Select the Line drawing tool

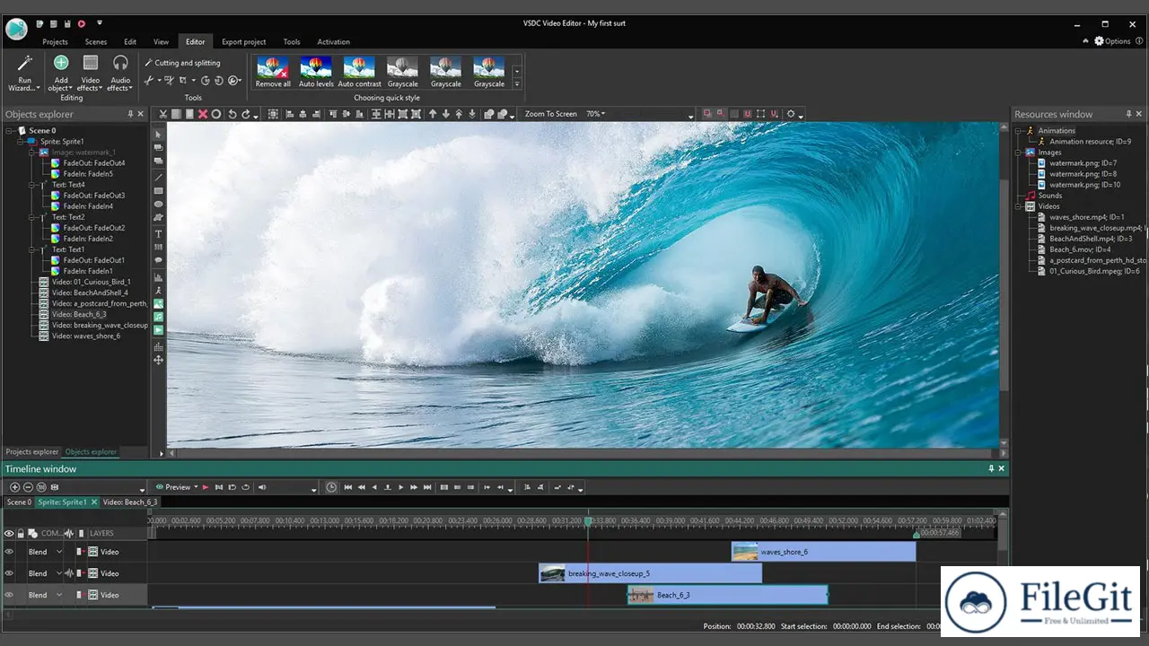click(x=159, y=178)
